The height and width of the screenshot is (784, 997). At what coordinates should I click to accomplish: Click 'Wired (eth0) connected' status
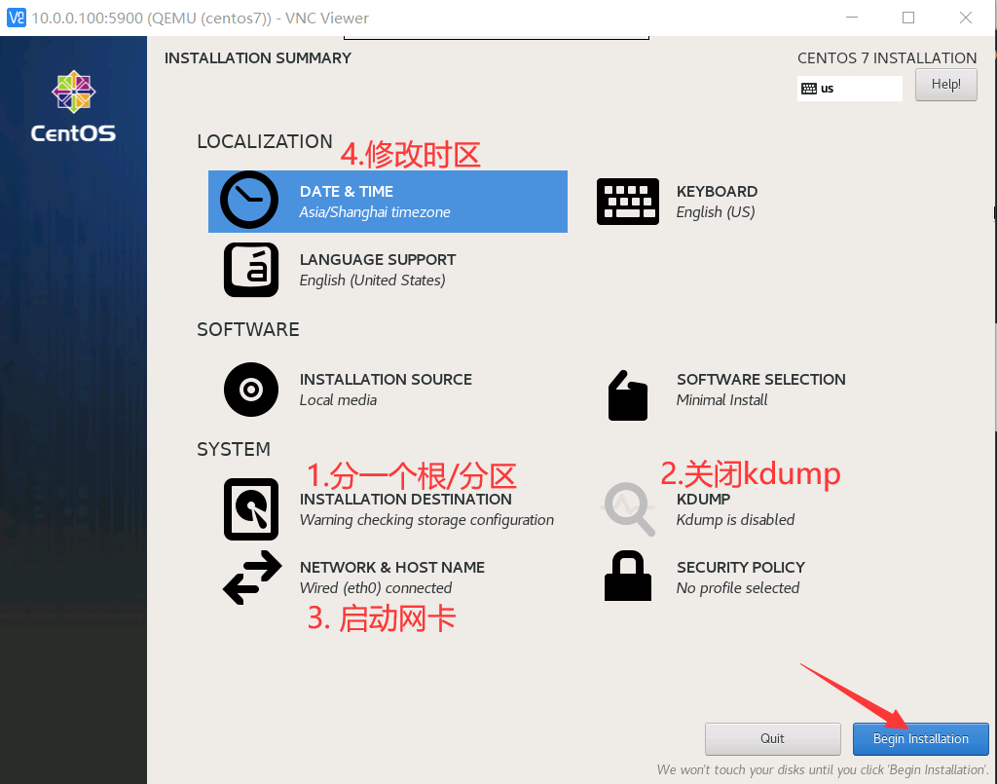pyautogui.click(x=376, y=588)
